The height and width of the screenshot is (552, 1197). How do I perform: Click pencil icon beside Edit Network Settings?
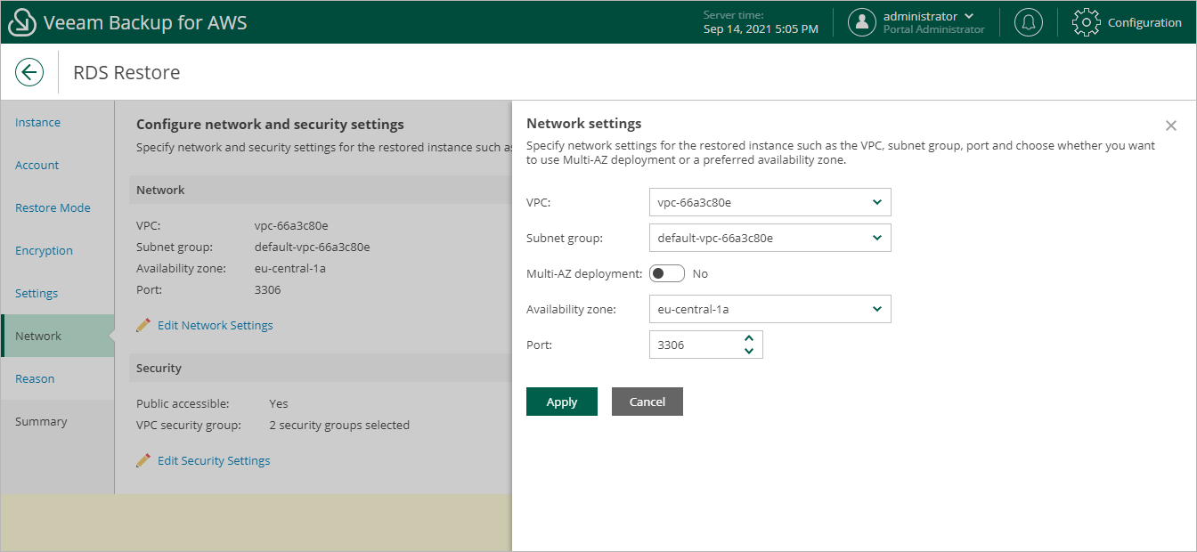[x=143, y=326]
